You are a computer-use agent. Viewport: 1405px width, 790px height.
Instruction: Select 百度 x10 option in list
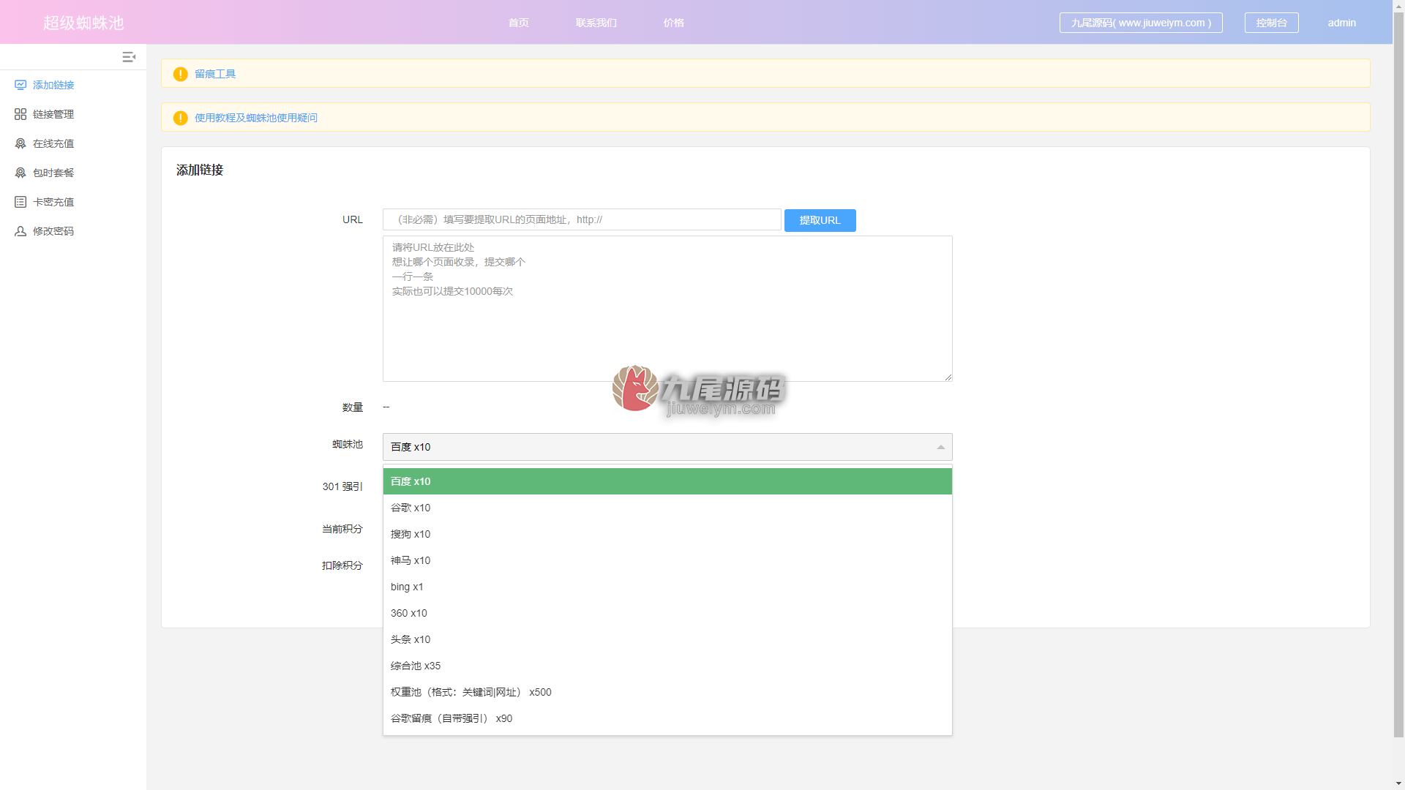pyautogui.click(x=667, y=481)
